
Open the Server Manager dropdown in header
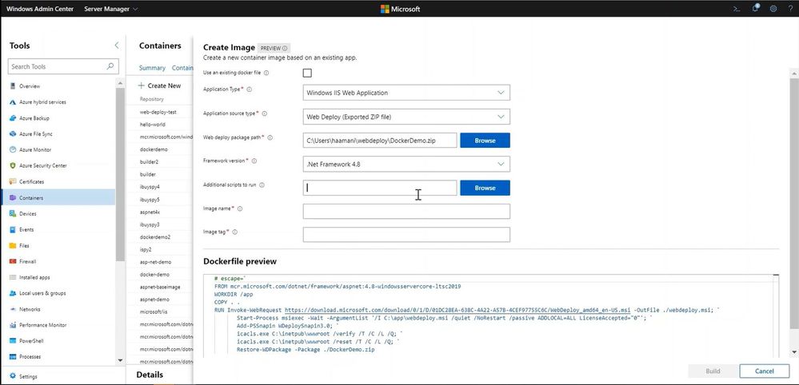[x=110, y=9]
